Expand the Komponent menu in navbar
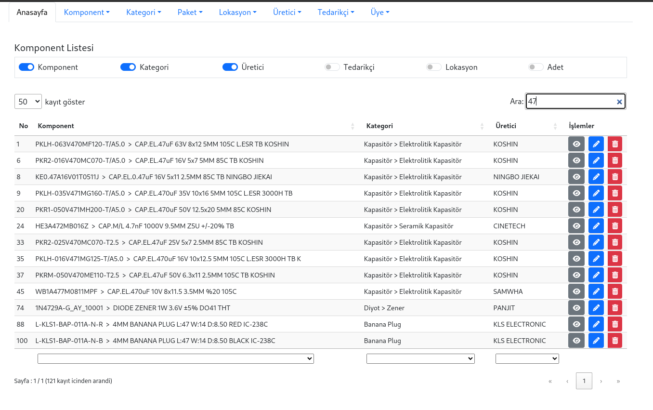The width and height of the screenshot is (653, 410). pyautogui.click(x=87, y=12)
